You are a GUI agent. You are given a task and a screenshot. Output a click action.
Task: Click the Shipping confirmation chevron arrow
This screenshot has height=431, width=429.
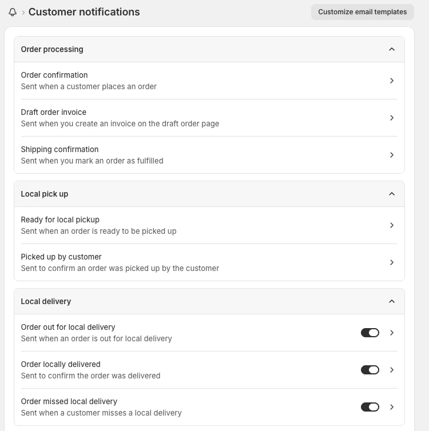pos(392,155)
